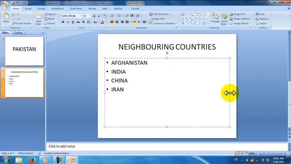291x164 pixels.
Task: Increase list indent level
Action: click(x=132, y=16)
